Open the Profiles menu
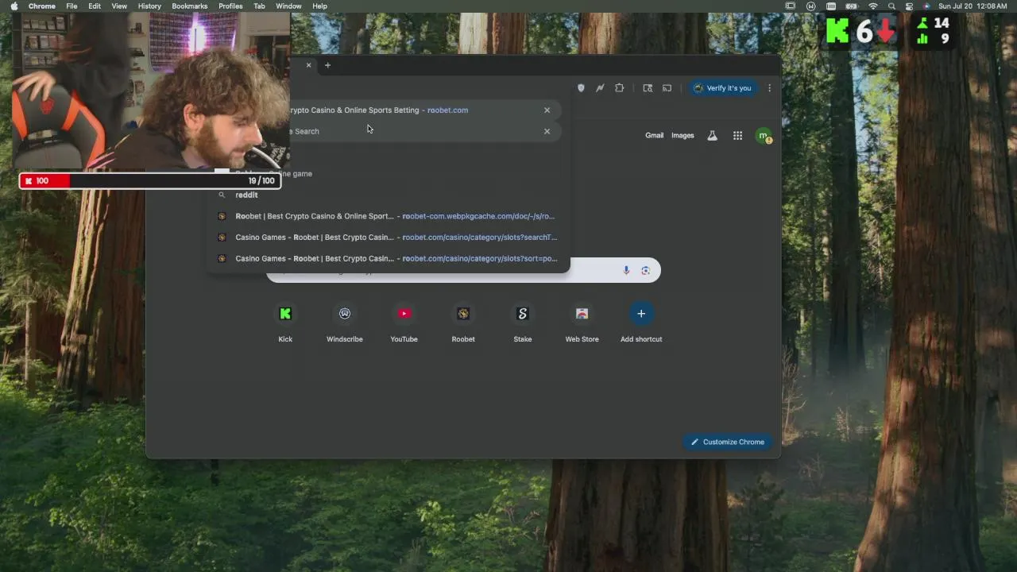1017x572 pixels. tap(230, 6)
